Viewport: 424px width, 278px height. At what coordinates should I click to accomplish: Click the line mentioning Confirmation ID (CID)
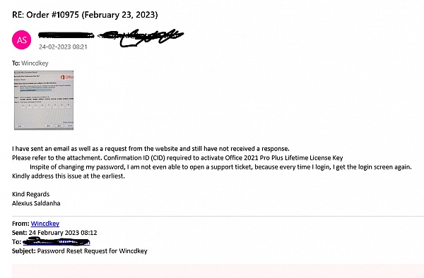point(177,158)
